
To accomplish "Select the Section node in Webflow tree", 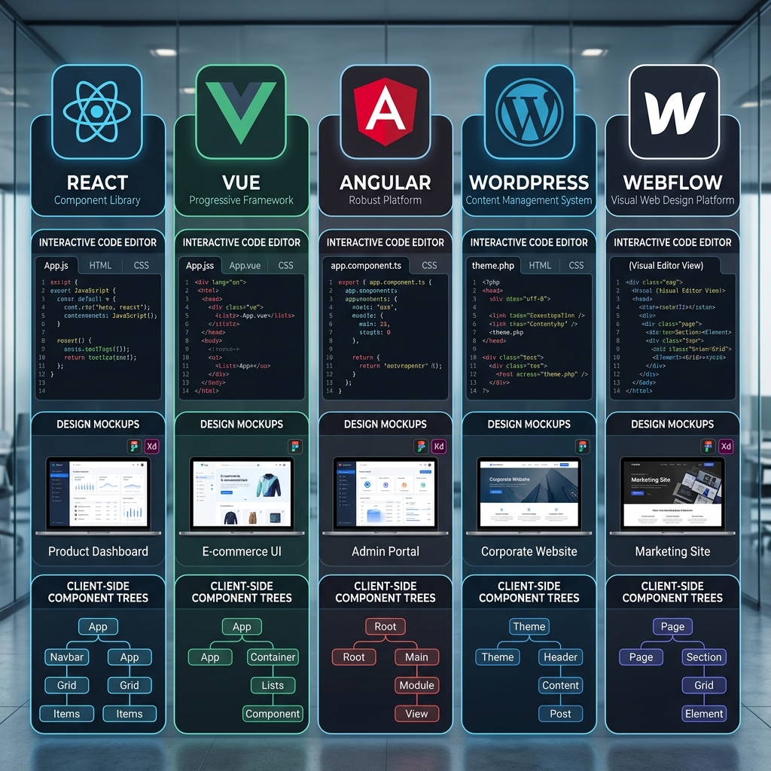I will point(704,657).
